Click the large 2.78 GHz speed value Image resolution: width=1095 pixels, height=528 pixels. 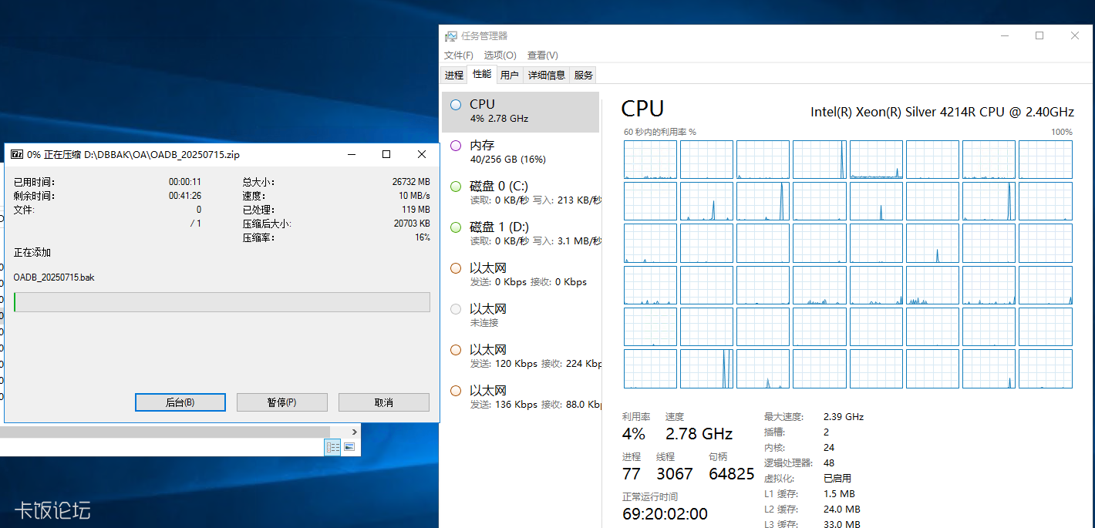point(699,433)
